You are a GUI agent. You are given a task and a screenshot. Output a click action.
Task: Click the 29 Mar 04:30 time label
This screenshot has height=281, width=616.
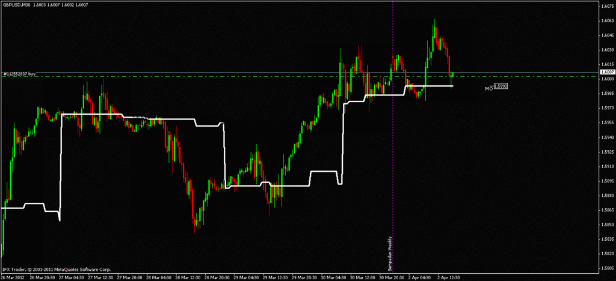245,277
